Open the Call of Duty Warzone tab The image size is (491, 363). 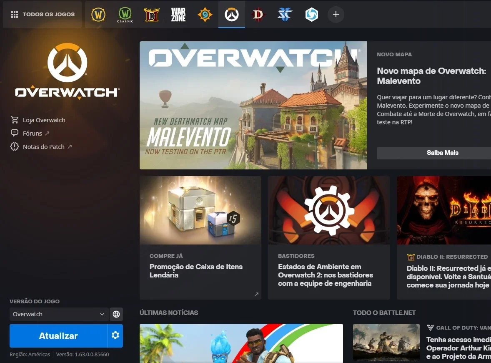tap(178, 15)
